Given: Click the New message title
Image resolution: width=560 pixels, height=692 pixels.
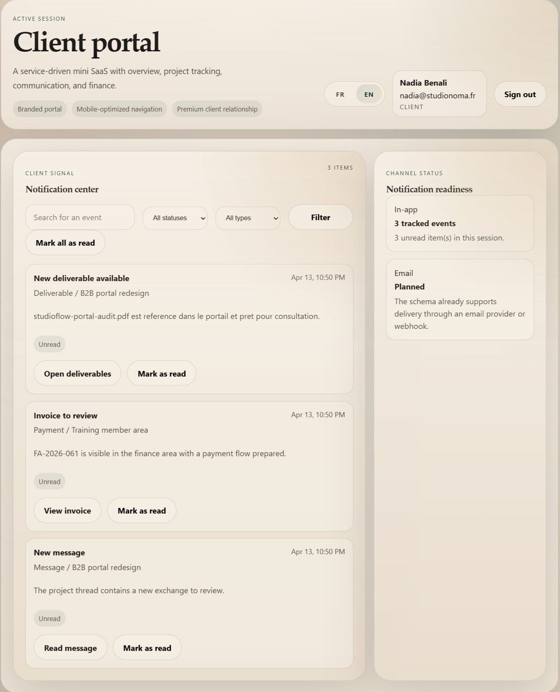Looking at the screenshot, I should 59,553.
